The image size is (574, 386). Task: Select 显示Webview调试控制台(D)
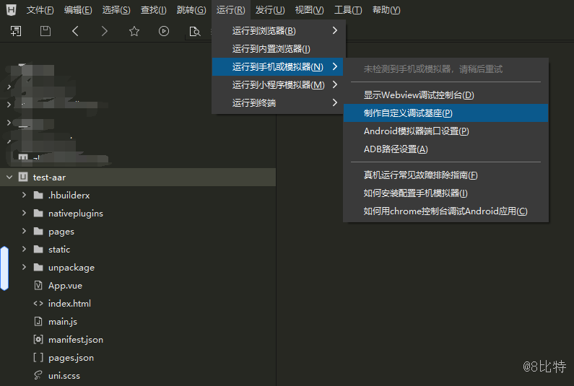click(445, 95)
